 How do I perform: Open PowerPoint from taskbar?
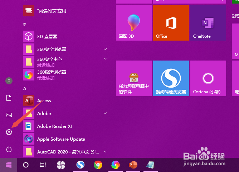point(133,165)
